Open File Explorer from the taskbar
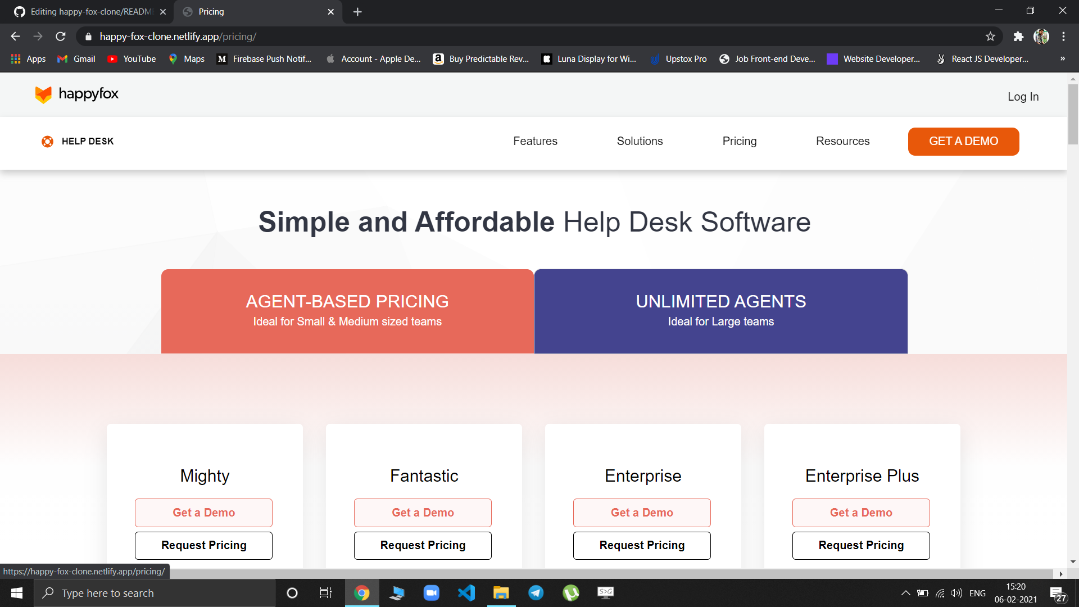The width and height of the screenshot is (1079, 607). point(501,593)
